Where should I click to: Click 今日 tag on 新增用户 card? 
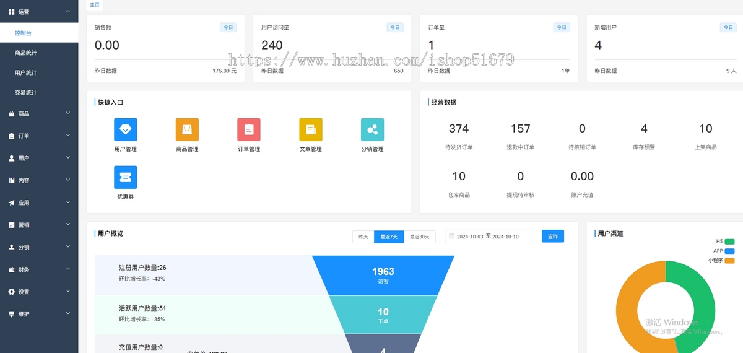[728, 27]
